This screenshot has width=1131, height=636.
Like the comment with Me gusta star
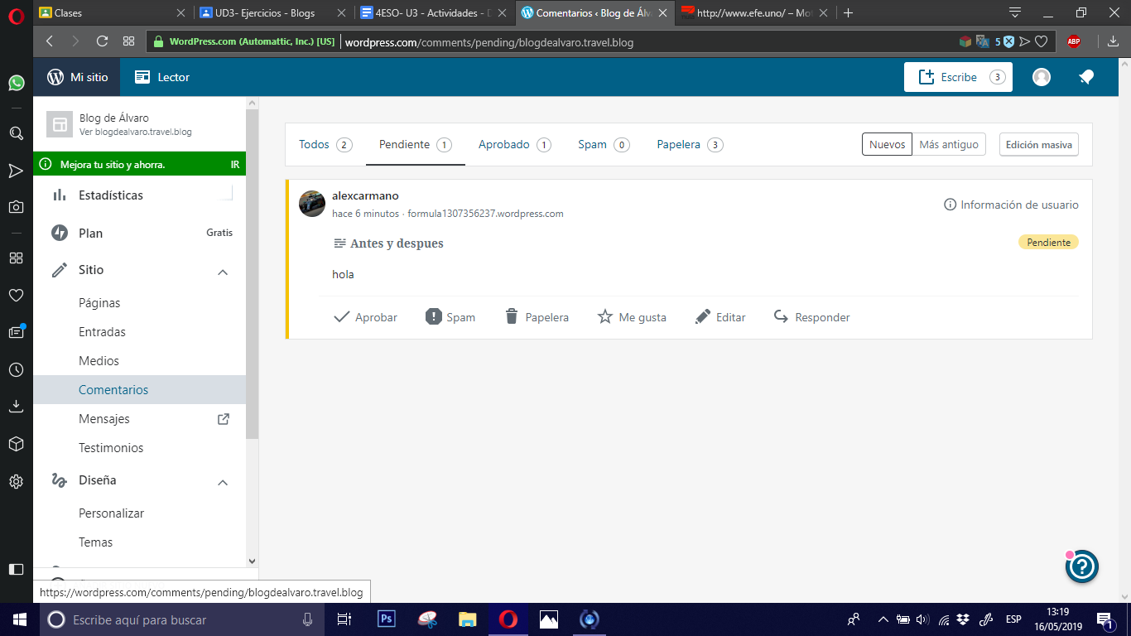point(632,317)
